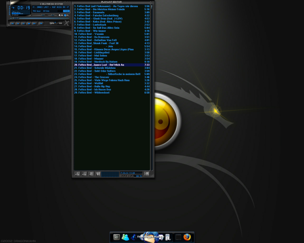The width and height of the screenshot is (304, 243).
Task: Select track 22 Sekt Oder Selters
Action: (112, 71)
